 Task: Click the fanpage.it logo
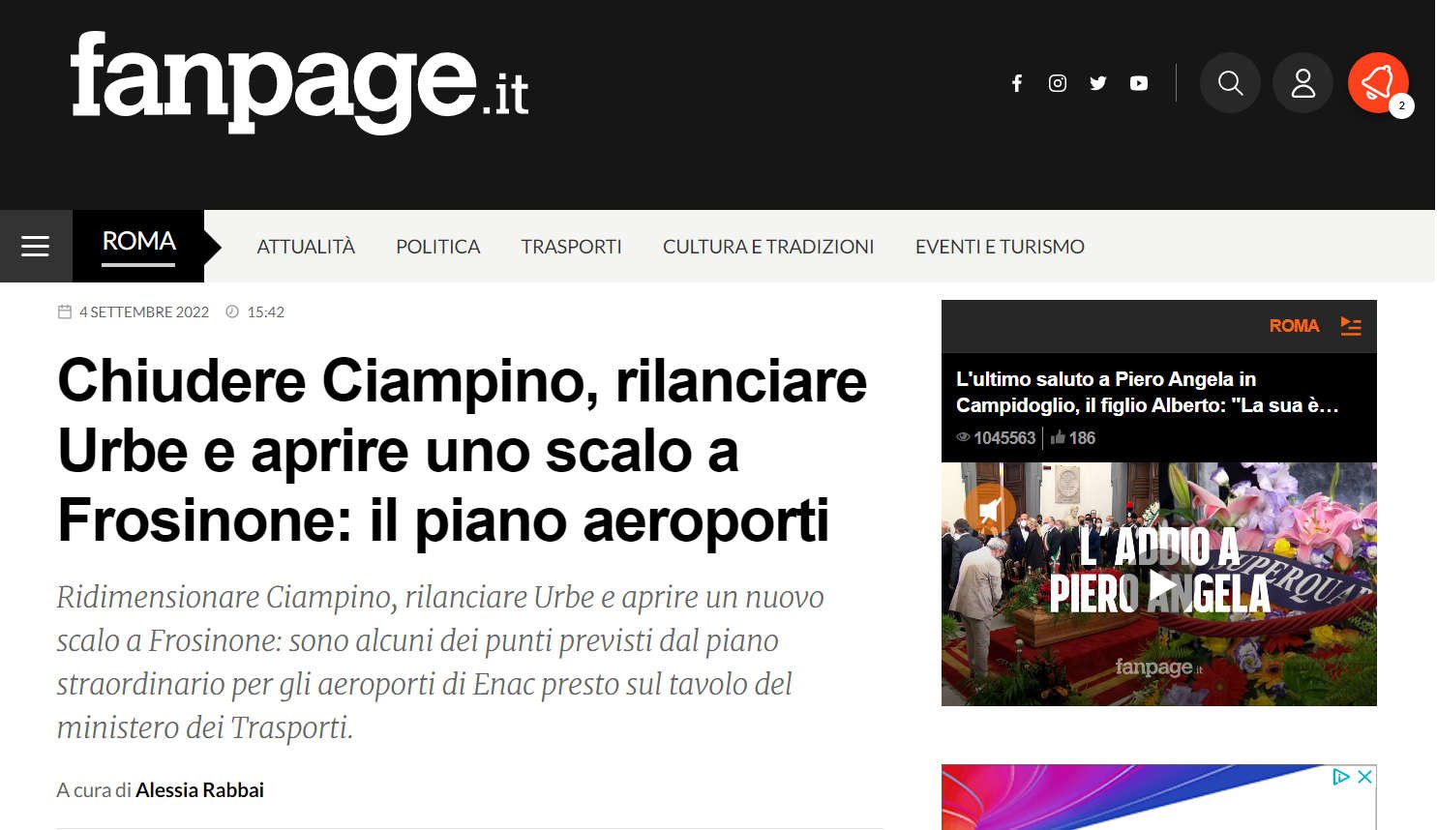[x=300, y=82]
